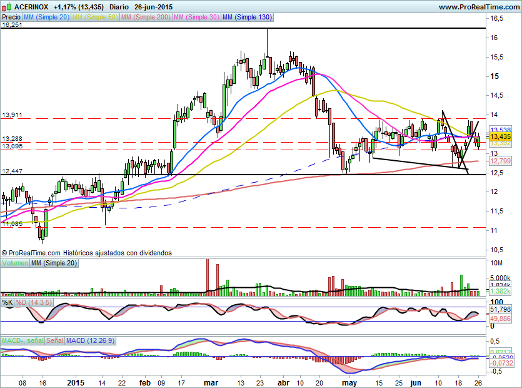522x388 pixels.
Task: Click the 13,911 horizontal level label
Action: (x=12, y=115)
